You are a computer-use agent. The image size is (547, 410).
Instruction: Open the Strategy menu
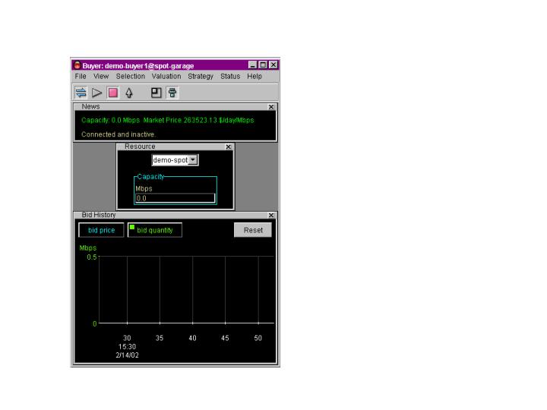(x=201, y=77)
